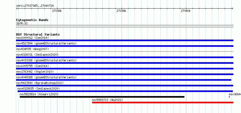The height and width of the screenshot is (113, 241).
Task: Click the red bar for nsv5983723
Action: 163,103
